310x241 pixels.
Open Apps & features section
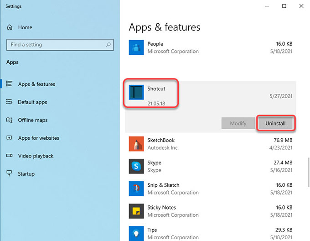click(x=36, y=84)
